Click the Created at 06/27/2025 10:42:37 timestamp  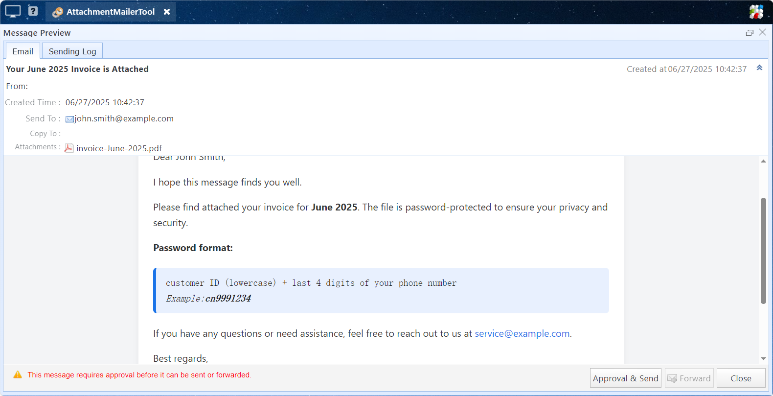[x=686, y=69]
